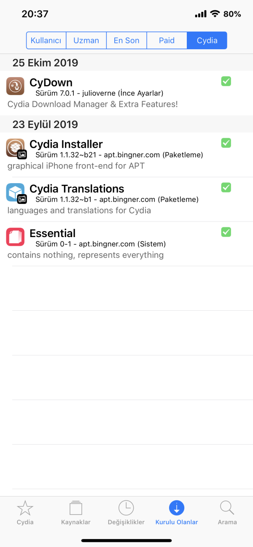The width and height of the screenshot is (253, 547).
Task: Open the Cydia star home tab
Action: coord(25,513)
